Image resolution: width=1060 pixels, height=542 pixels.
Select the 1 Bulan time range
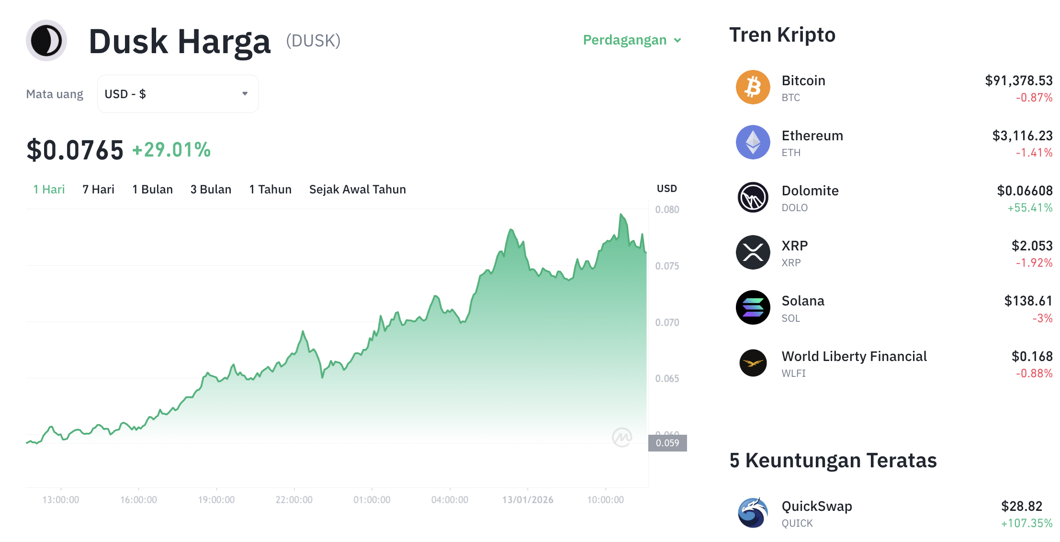click(152, 189)
